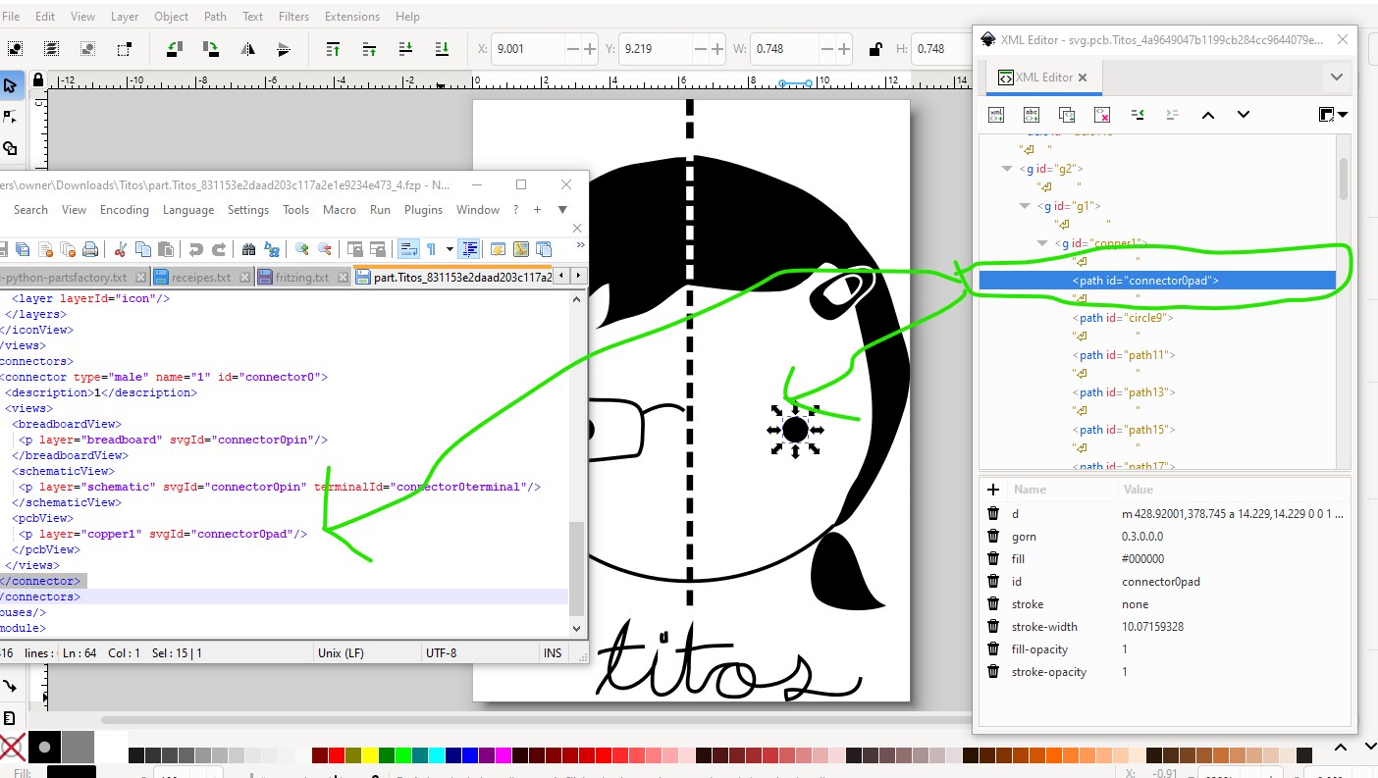Image resolution: width=1378 pixels, height=778 pixels.
Task: Raise selection to top
Action: pos(333,48)
